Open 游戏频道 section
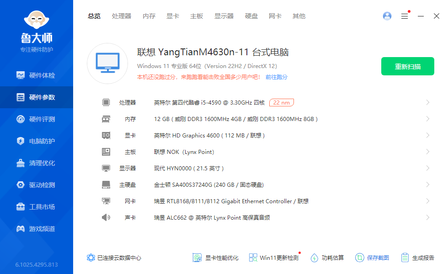Image resolution: width=448 pixels, height=274 pixels. (x=37, y=229)
